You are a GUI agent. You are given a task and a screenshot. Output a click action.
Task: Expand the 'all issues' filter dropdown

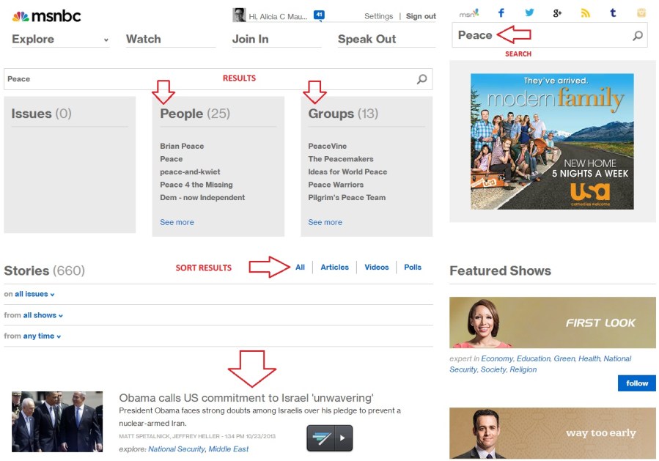(x=34, y=294)
